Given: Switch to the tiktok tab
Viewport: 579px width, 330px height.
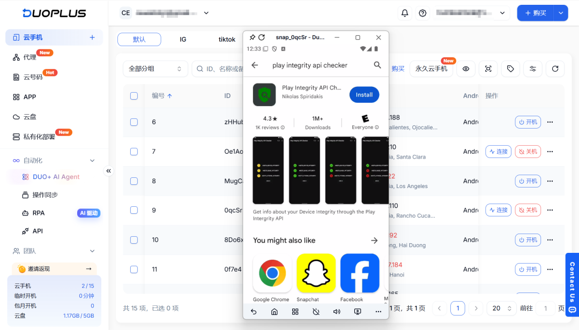Looking at the screenshot, I should coord(227,40).
